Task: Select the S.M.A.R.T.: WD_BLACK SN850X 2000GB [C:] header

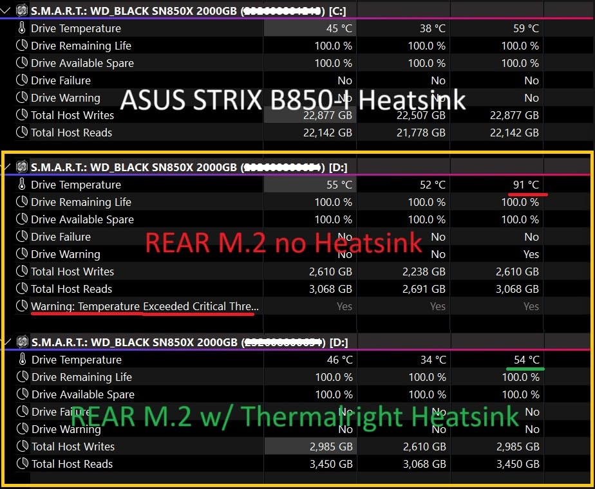Action: 189,11
